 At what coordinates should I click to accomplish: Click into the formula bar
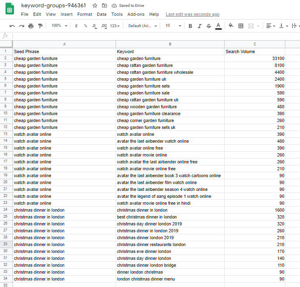[156, 36]
